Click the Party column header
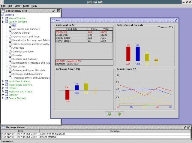The width and height of the screenshot is (192, 143). pos(94,29)
